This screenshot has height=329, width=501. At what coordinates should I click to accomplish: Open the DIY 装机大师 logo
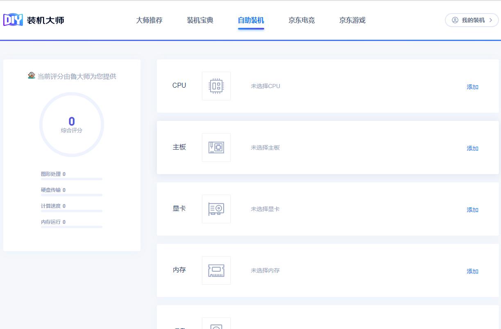pos(34,19)
